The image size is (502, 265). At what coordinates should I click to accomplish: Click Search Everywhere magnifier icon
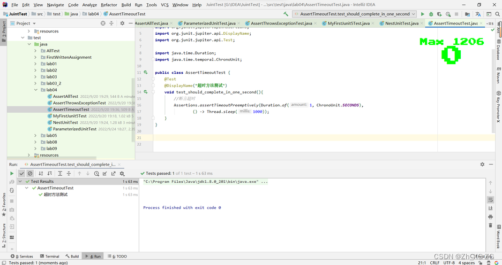pyautogui.click(x=497, y=14)
